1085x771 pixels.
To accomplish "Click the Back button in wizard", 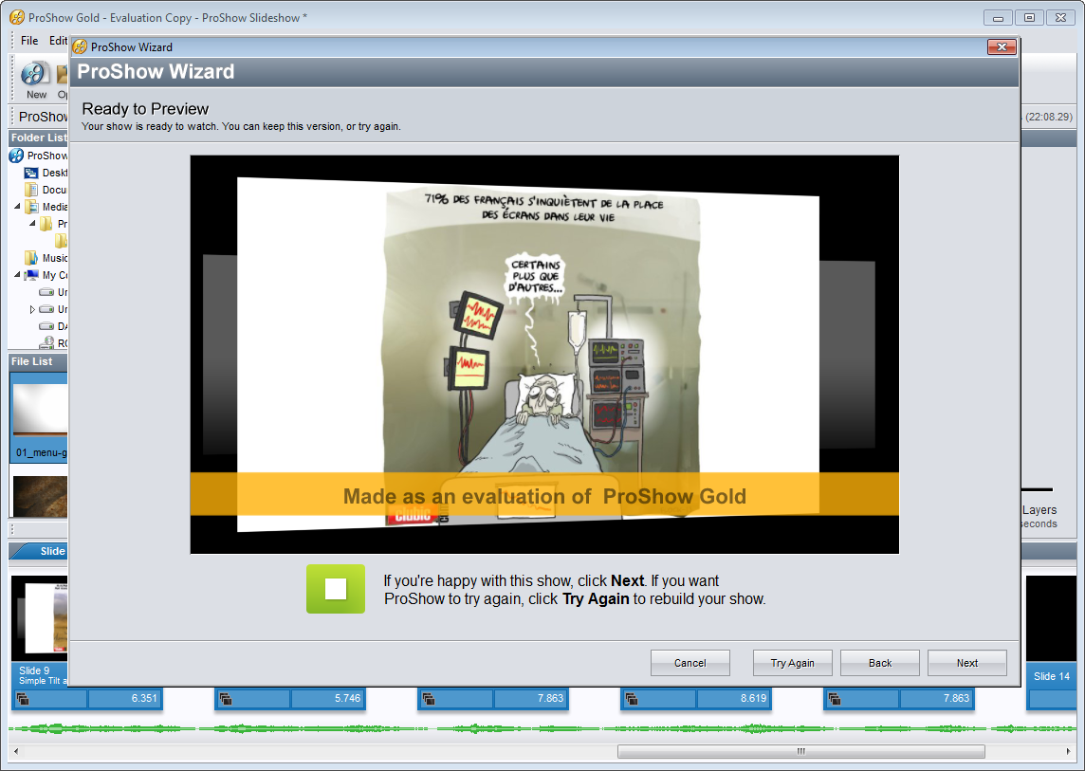I will 879,663.
